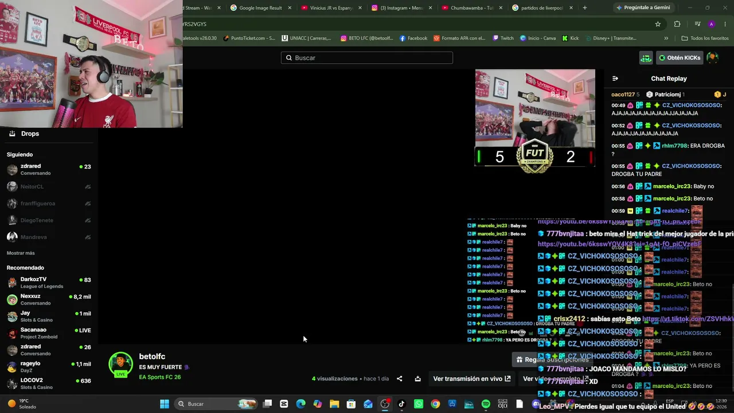Open weather widget showing 19°C Soleado

[21, 404]
